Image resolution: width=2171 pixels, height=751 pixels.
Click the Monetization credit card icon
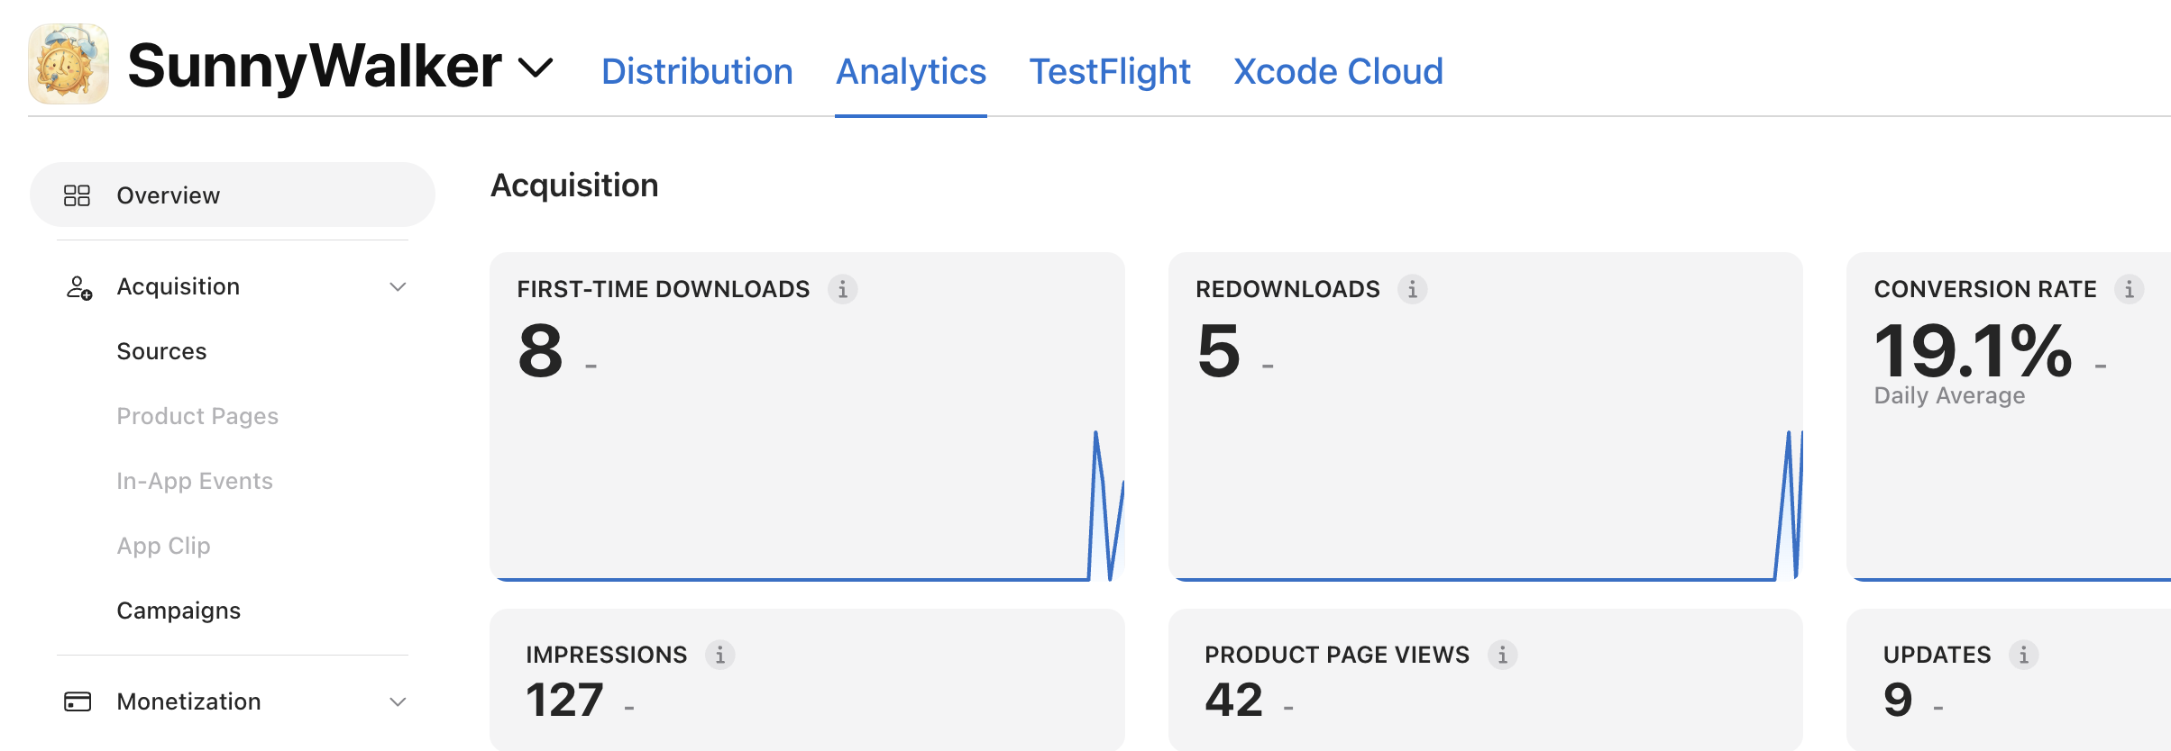click(78, 701)
